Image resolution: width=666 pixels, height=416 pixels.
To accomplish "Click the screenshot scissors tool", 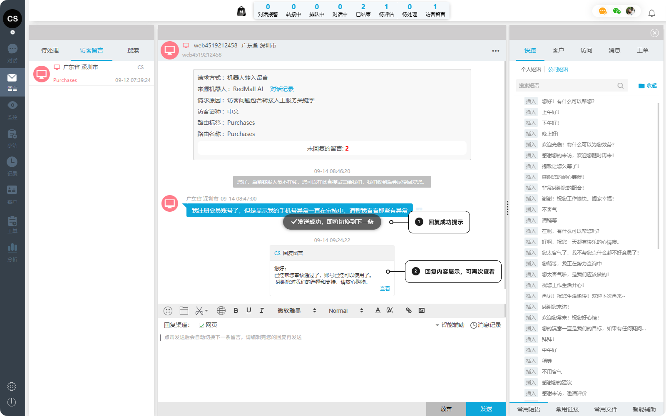I will 200,311.
